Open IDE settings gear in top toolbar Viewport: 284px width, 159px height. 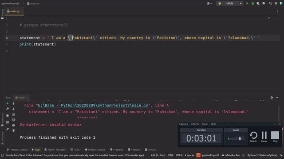tap(276, 4)
